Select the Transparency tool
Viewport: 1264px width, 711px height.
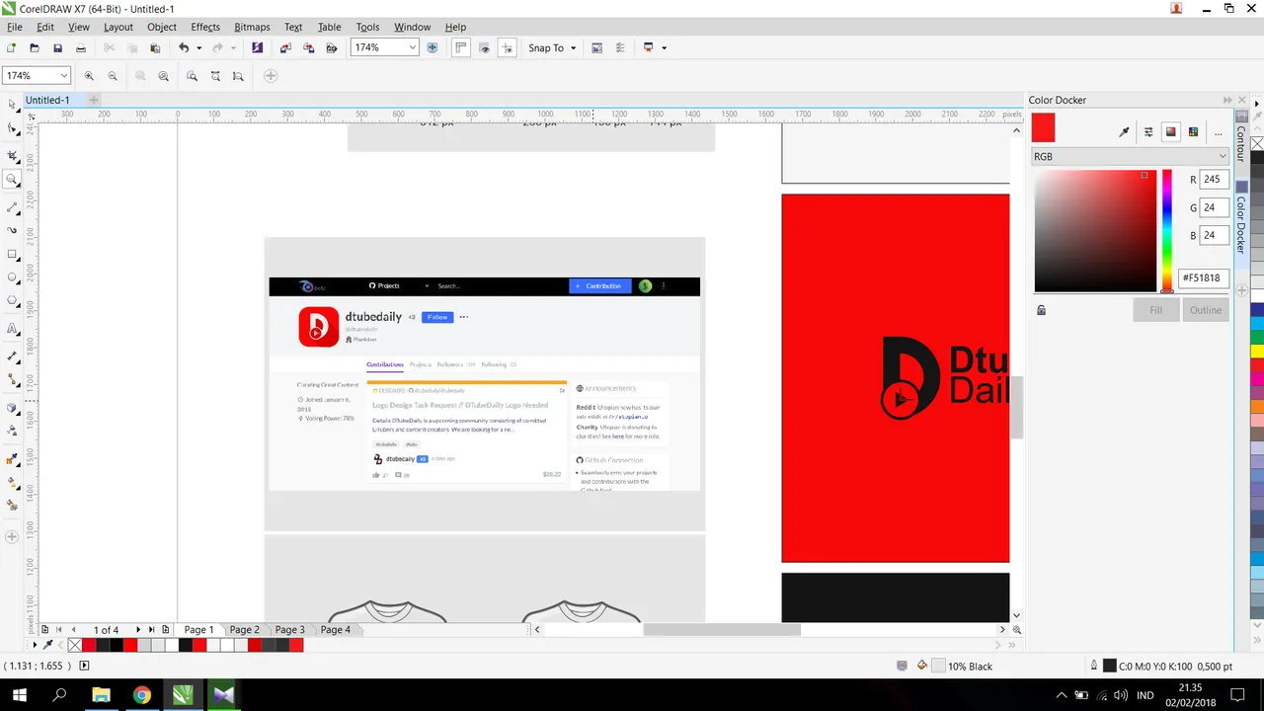coord(12,431)
